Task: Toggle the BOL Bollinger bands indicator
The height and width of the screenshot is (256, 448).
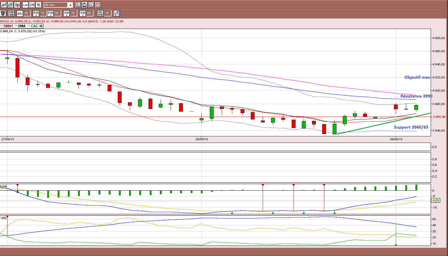Action: pos(20,13)
